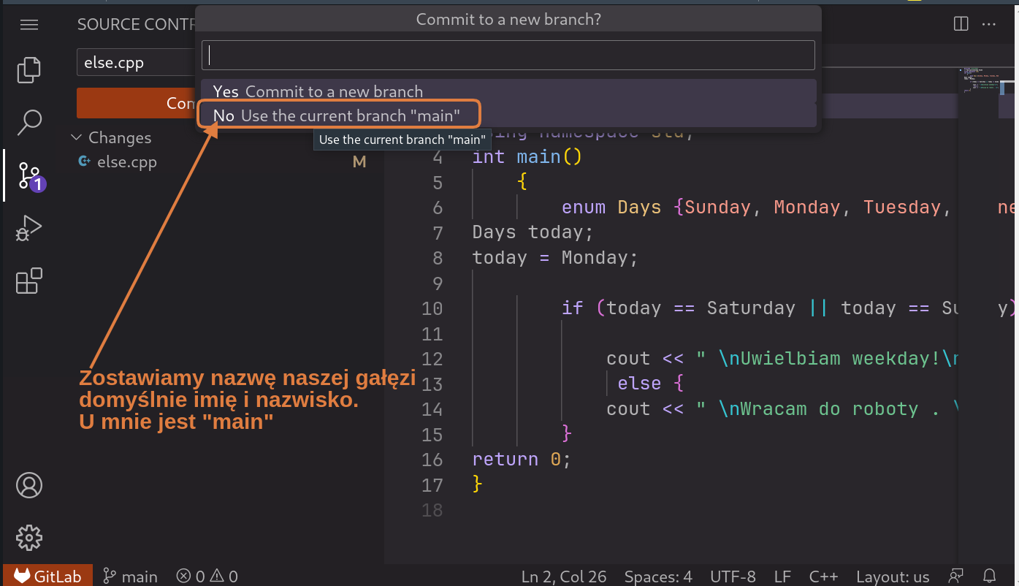Click the GitLab status bar button
Viewport: 1019px width, 586px height.
(x=48, y=576)
